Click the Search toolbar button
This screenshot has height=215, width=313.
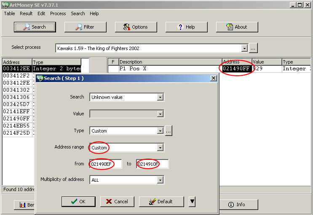coord(35,27)
